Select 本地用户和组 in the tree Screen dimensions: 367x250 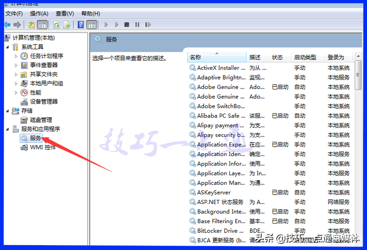pyautogui.click(x=46, y=83)
